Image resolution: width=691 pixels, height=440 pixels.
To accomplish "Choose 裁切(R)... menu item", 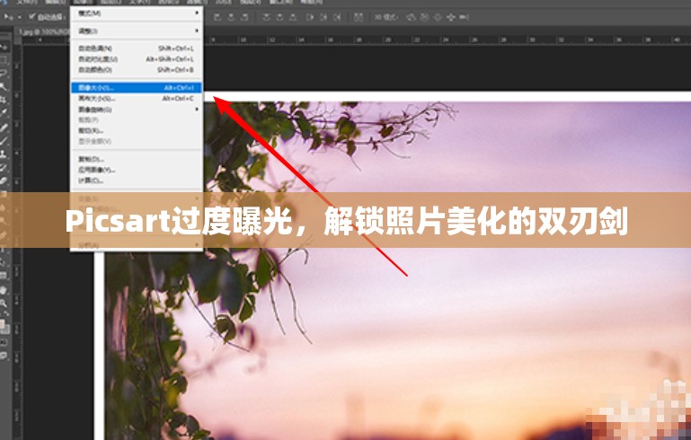I will point(137,131).
